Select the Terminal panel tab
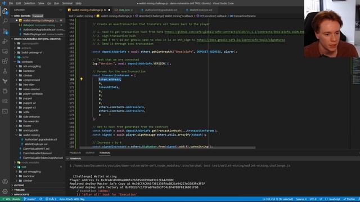Screen dimensions: 360x202 [105, 153]
